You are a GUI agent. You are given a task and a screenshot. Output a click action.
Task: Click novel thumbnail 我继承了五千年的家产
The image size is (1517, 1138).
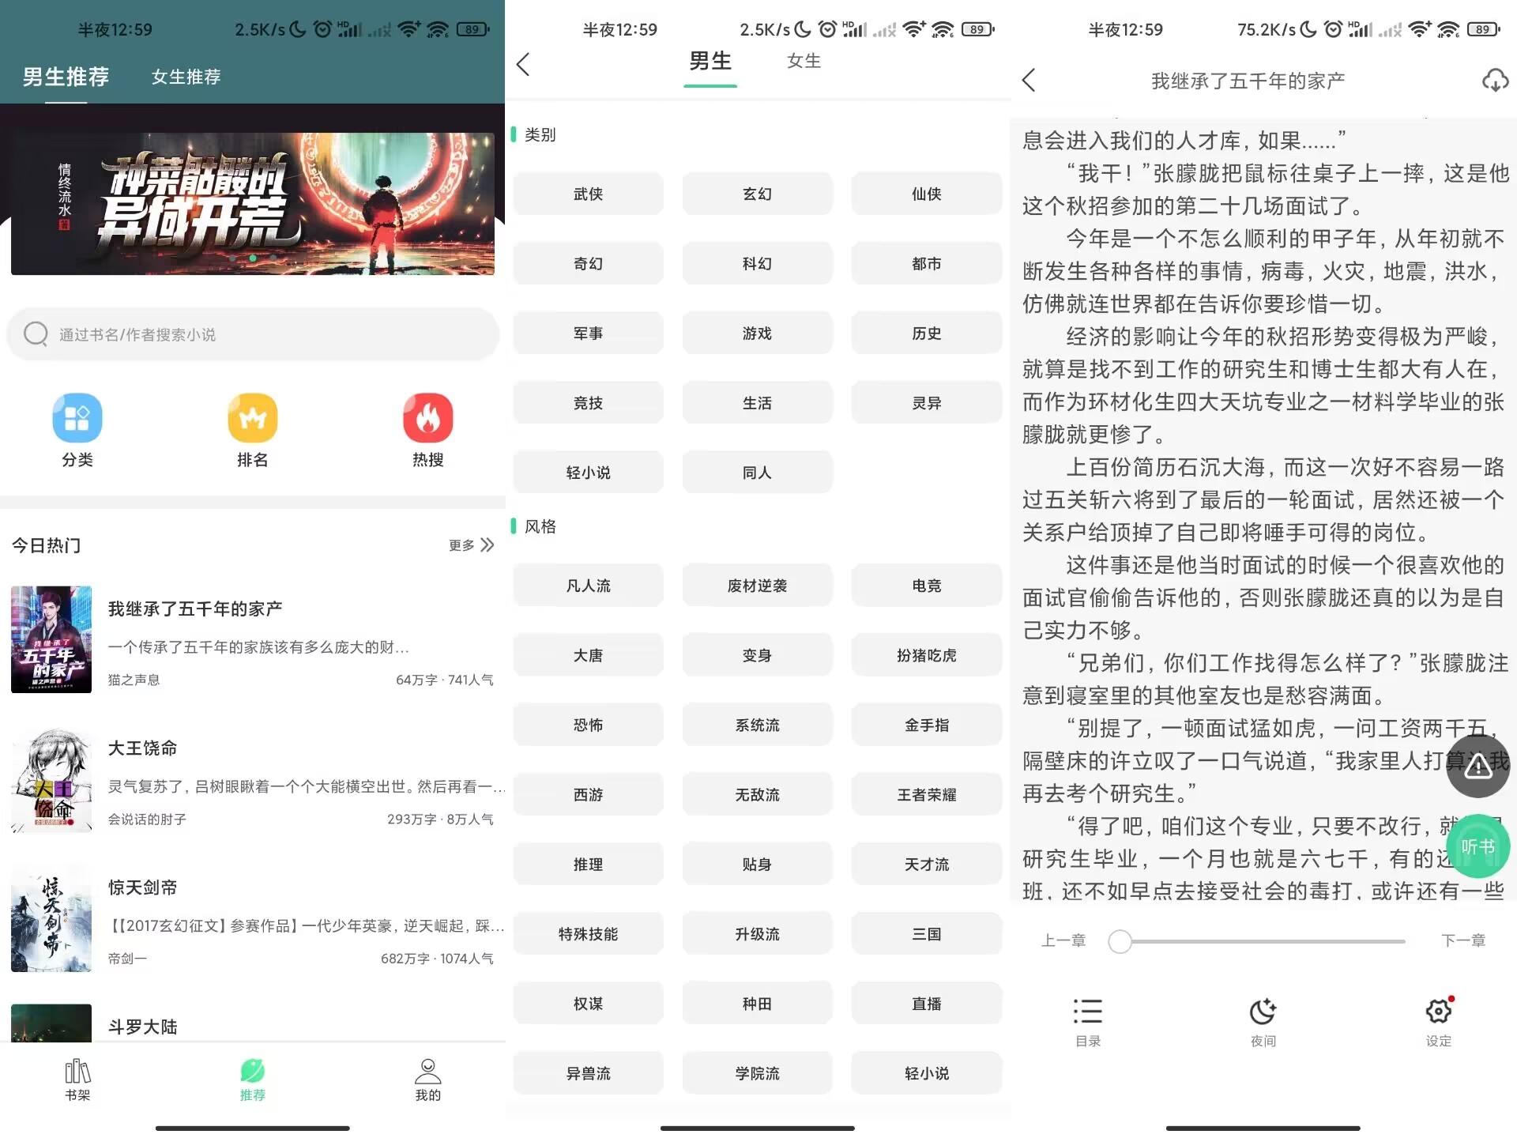tap(49, 644)
